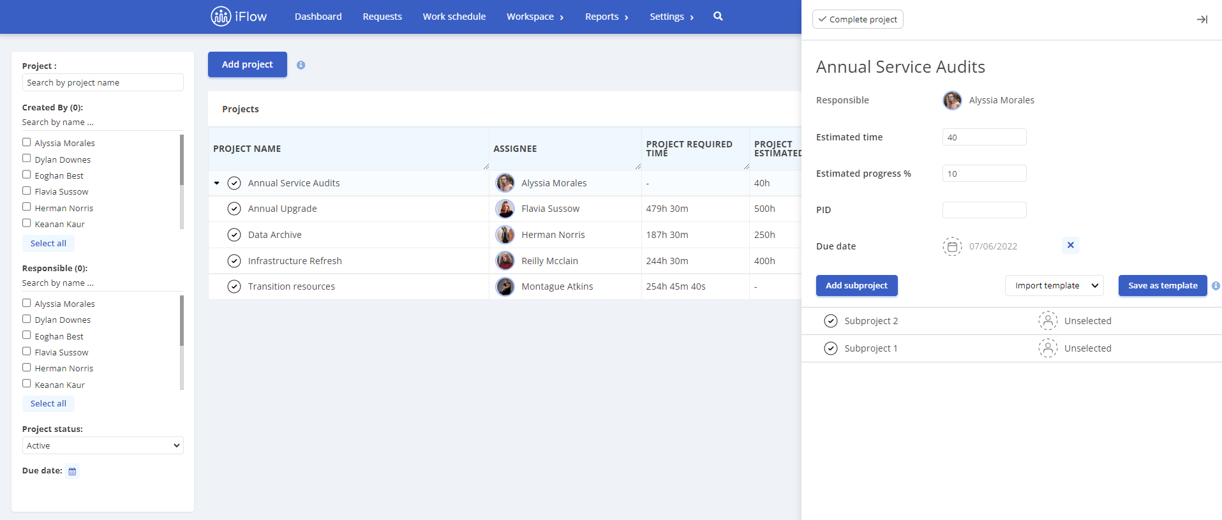This screenshot has height=520, width=1222.
Task: Click Complete project button
Action: pos(858,19)
